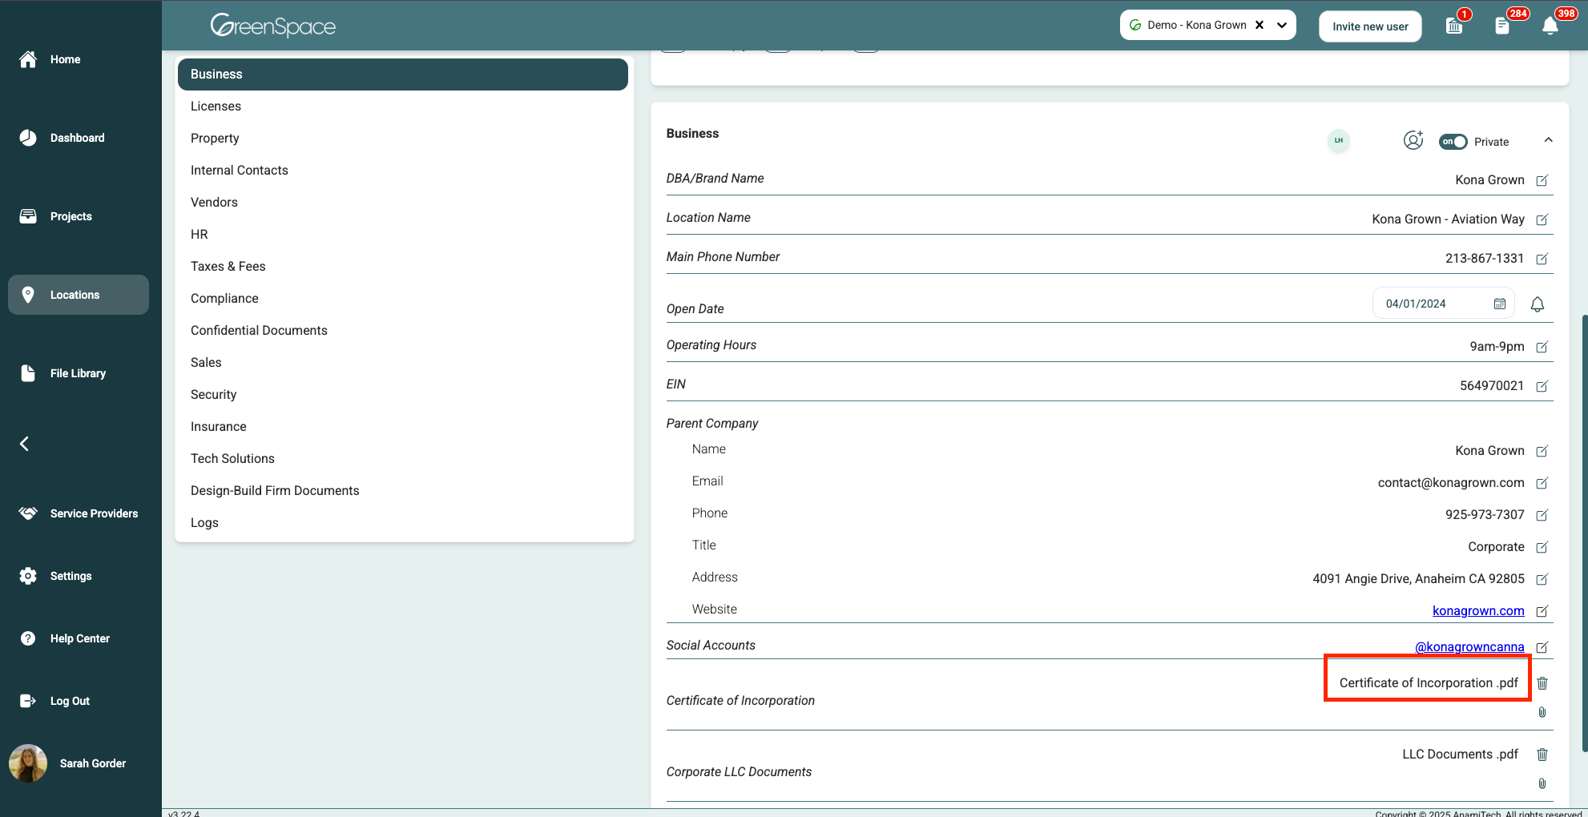The image size is (1588, 817).
Task: Open the Projects icon in sidebar
Action: [x=28, y=216]
